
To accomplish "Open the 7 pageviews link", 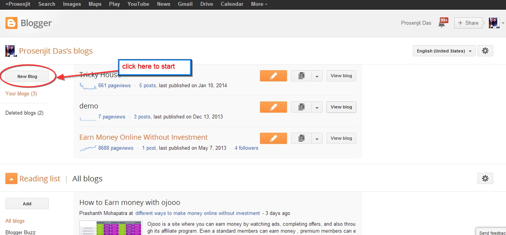I will tap(112, 117).
